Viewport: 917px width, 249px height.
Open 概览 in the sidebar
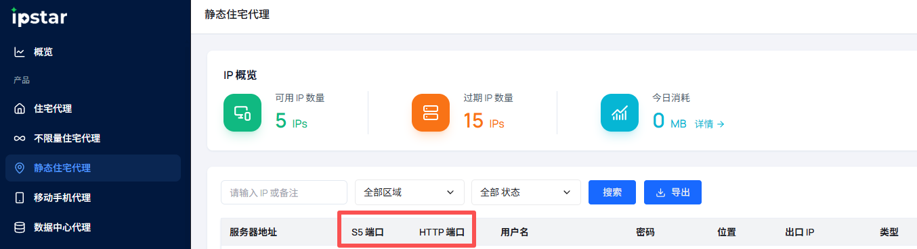pos(93,52)
